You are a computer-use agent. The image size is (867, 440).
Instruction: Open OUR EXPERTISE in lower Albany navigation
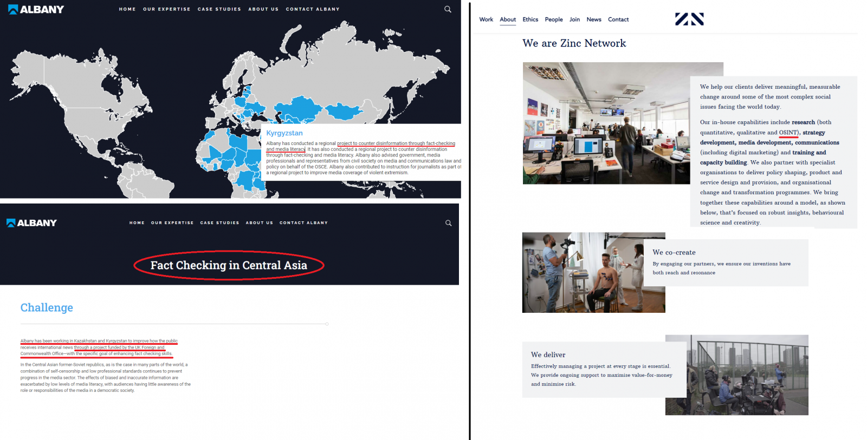pyautogui.click(x=172, y=223)
